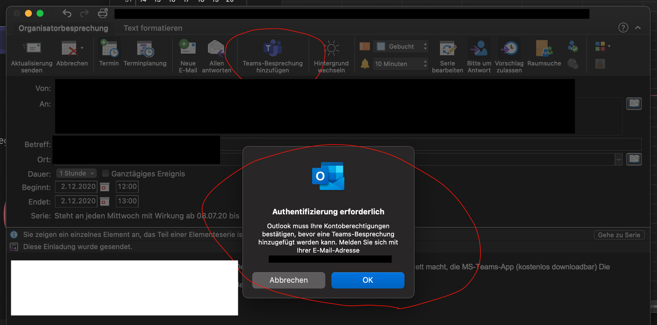Image resolution: width=657 pixels, height=325 pixels.
Task: Open address book icon next to Ort field
Action: [634, 159]
